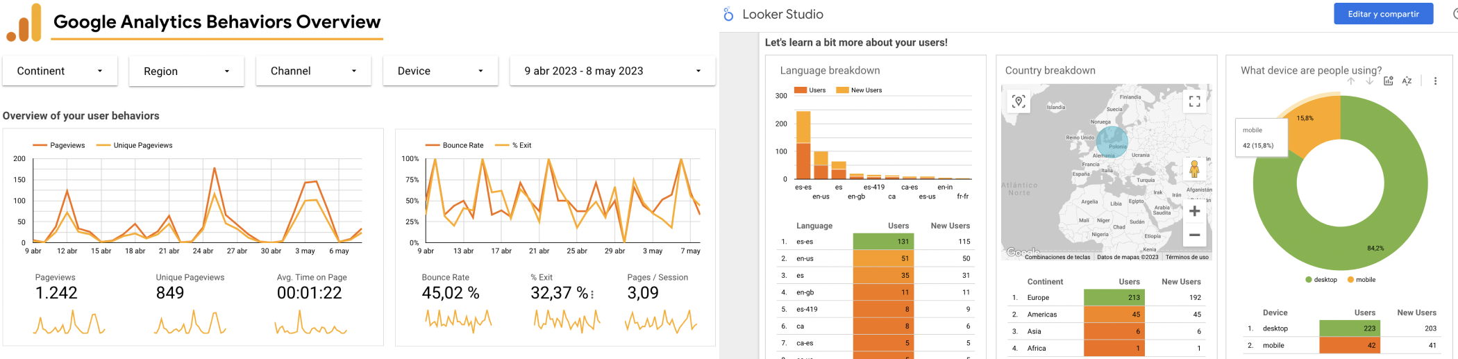This screenshot has height=359, width=1458.
Task: Sort language table by Users column header
Action: [898, 226]
